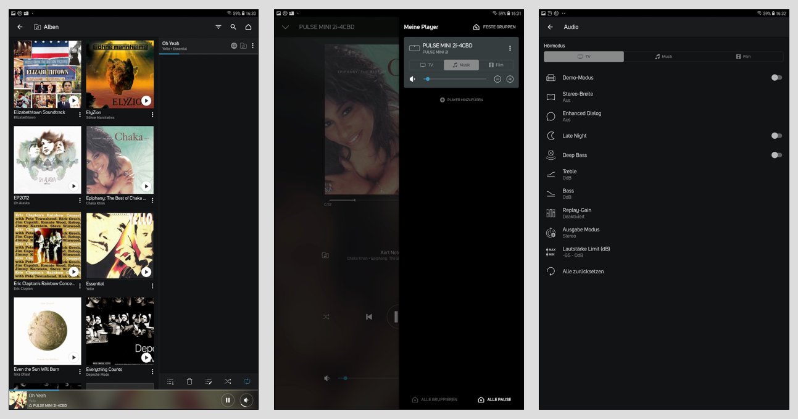Image resolution: width=798 pixels, height=419 pixels.
Task: Tap PLAYER HINZUFÜGEN to add a player
Action: [x=461, y=100]
